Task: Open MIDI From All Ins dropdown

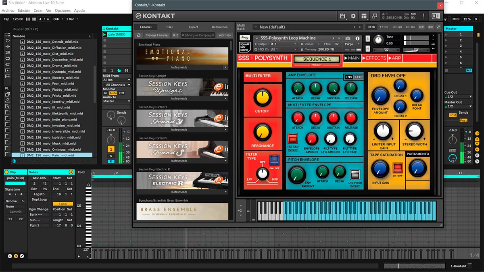Action: coord(117,80)
